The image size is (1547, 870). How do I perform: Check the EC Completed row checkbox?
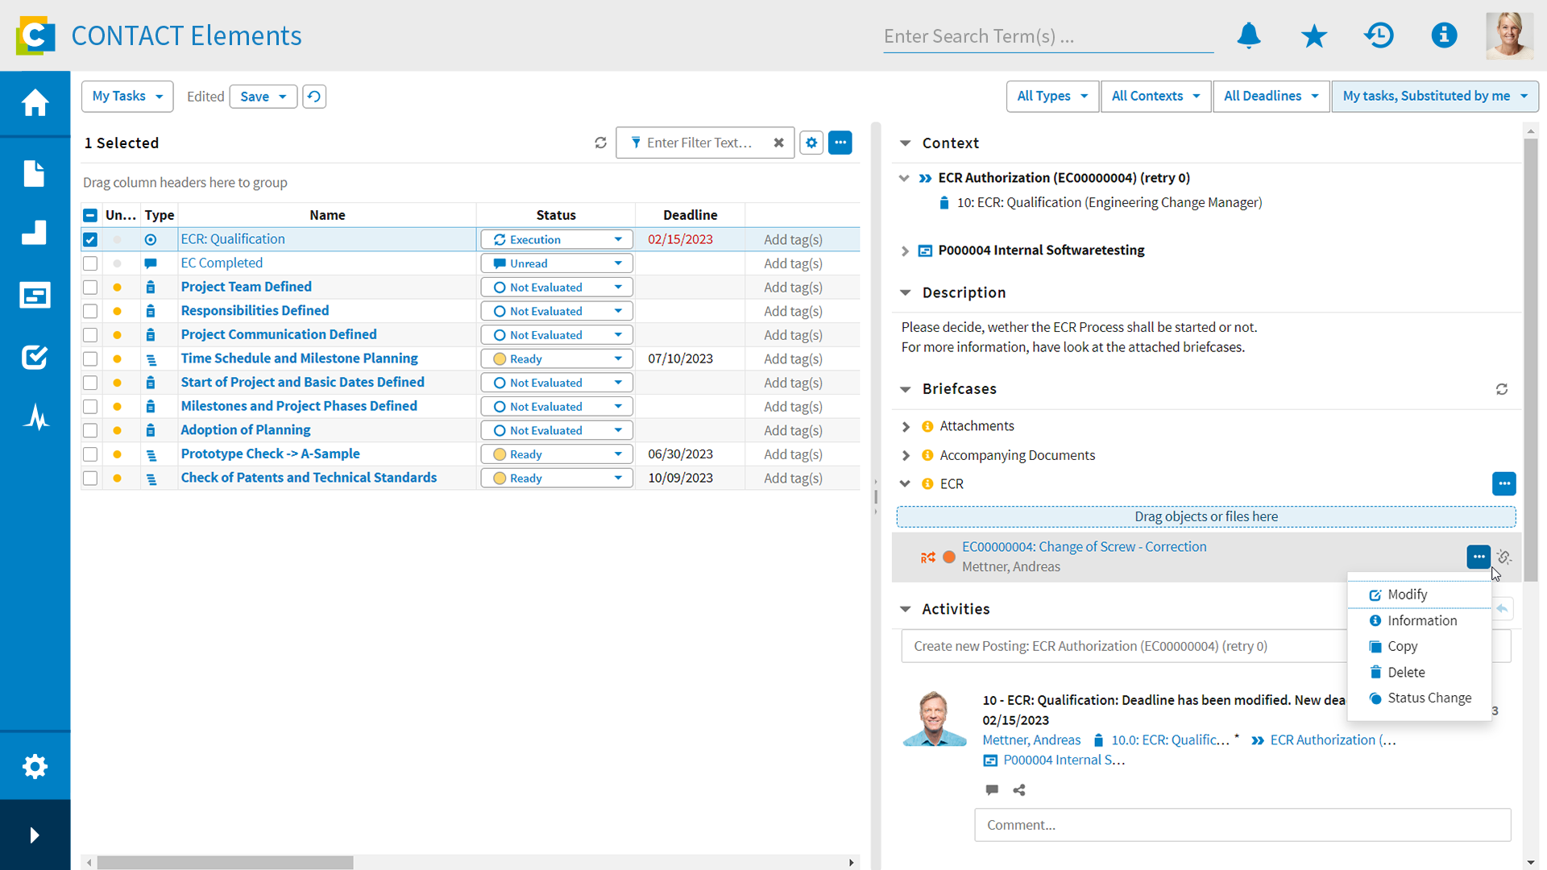pyautogui.click(x=90, y=263)
